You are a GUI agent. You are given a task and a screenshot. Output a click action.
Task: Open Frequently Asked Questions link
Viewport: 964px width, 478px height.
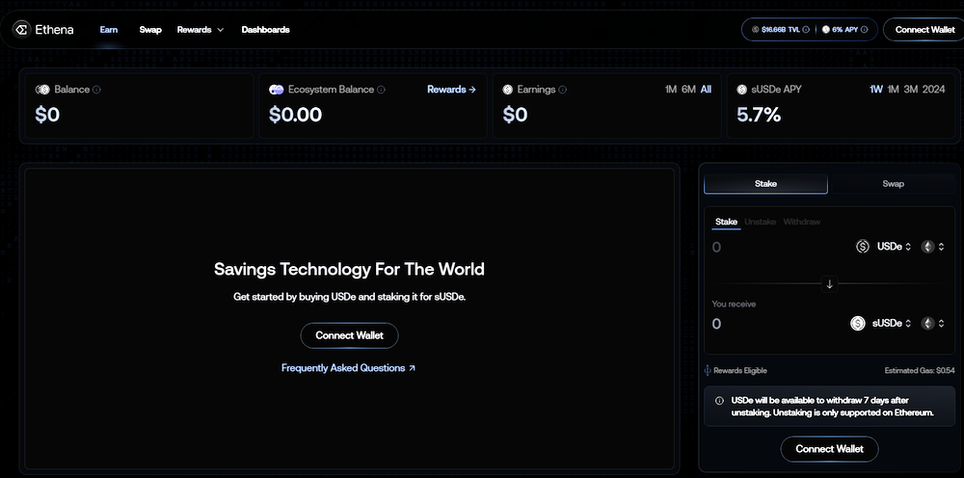coord(349,368)
